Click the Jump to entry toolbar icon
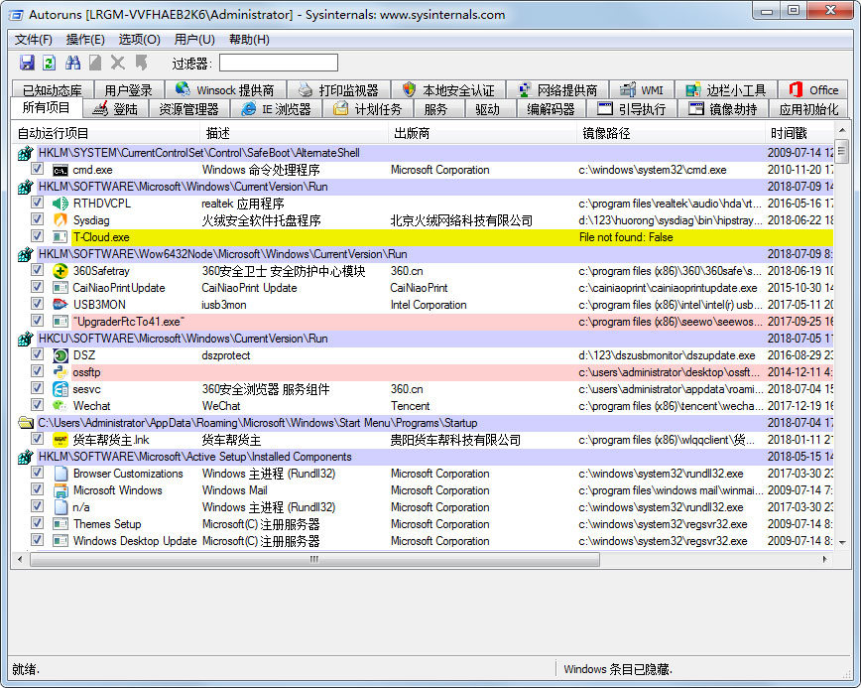 click(x=141, y=63)
